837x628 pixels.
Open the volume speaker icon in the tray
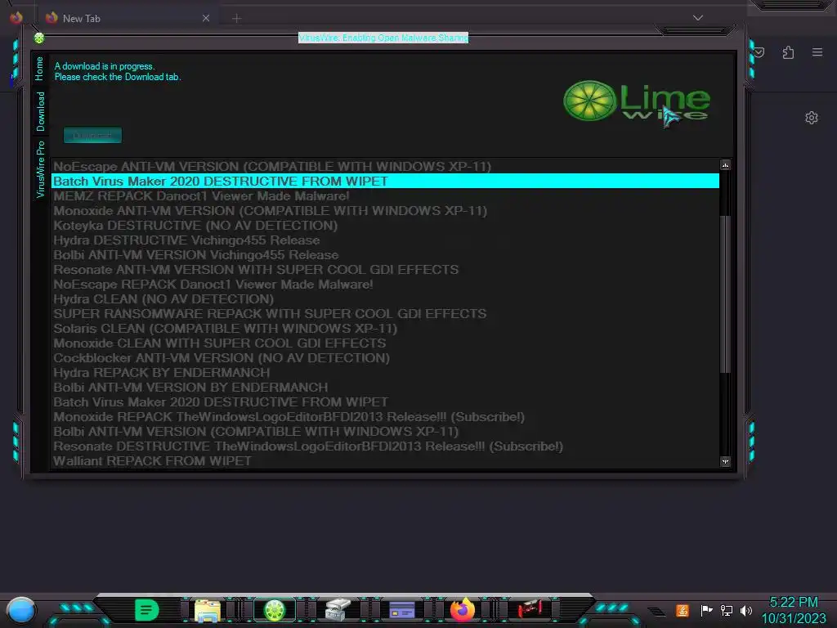(x=746, y=610)
